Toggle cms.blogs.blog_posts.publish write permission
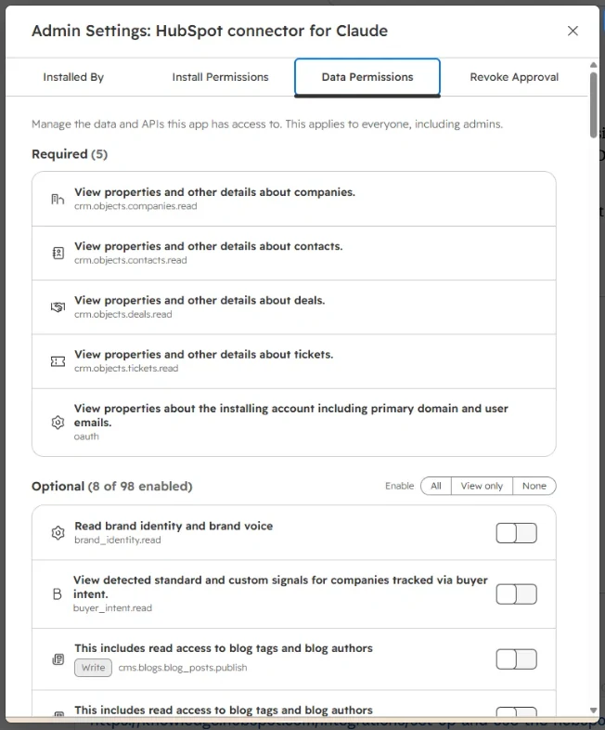Screen dimensions: 605x730 point(516,659)
